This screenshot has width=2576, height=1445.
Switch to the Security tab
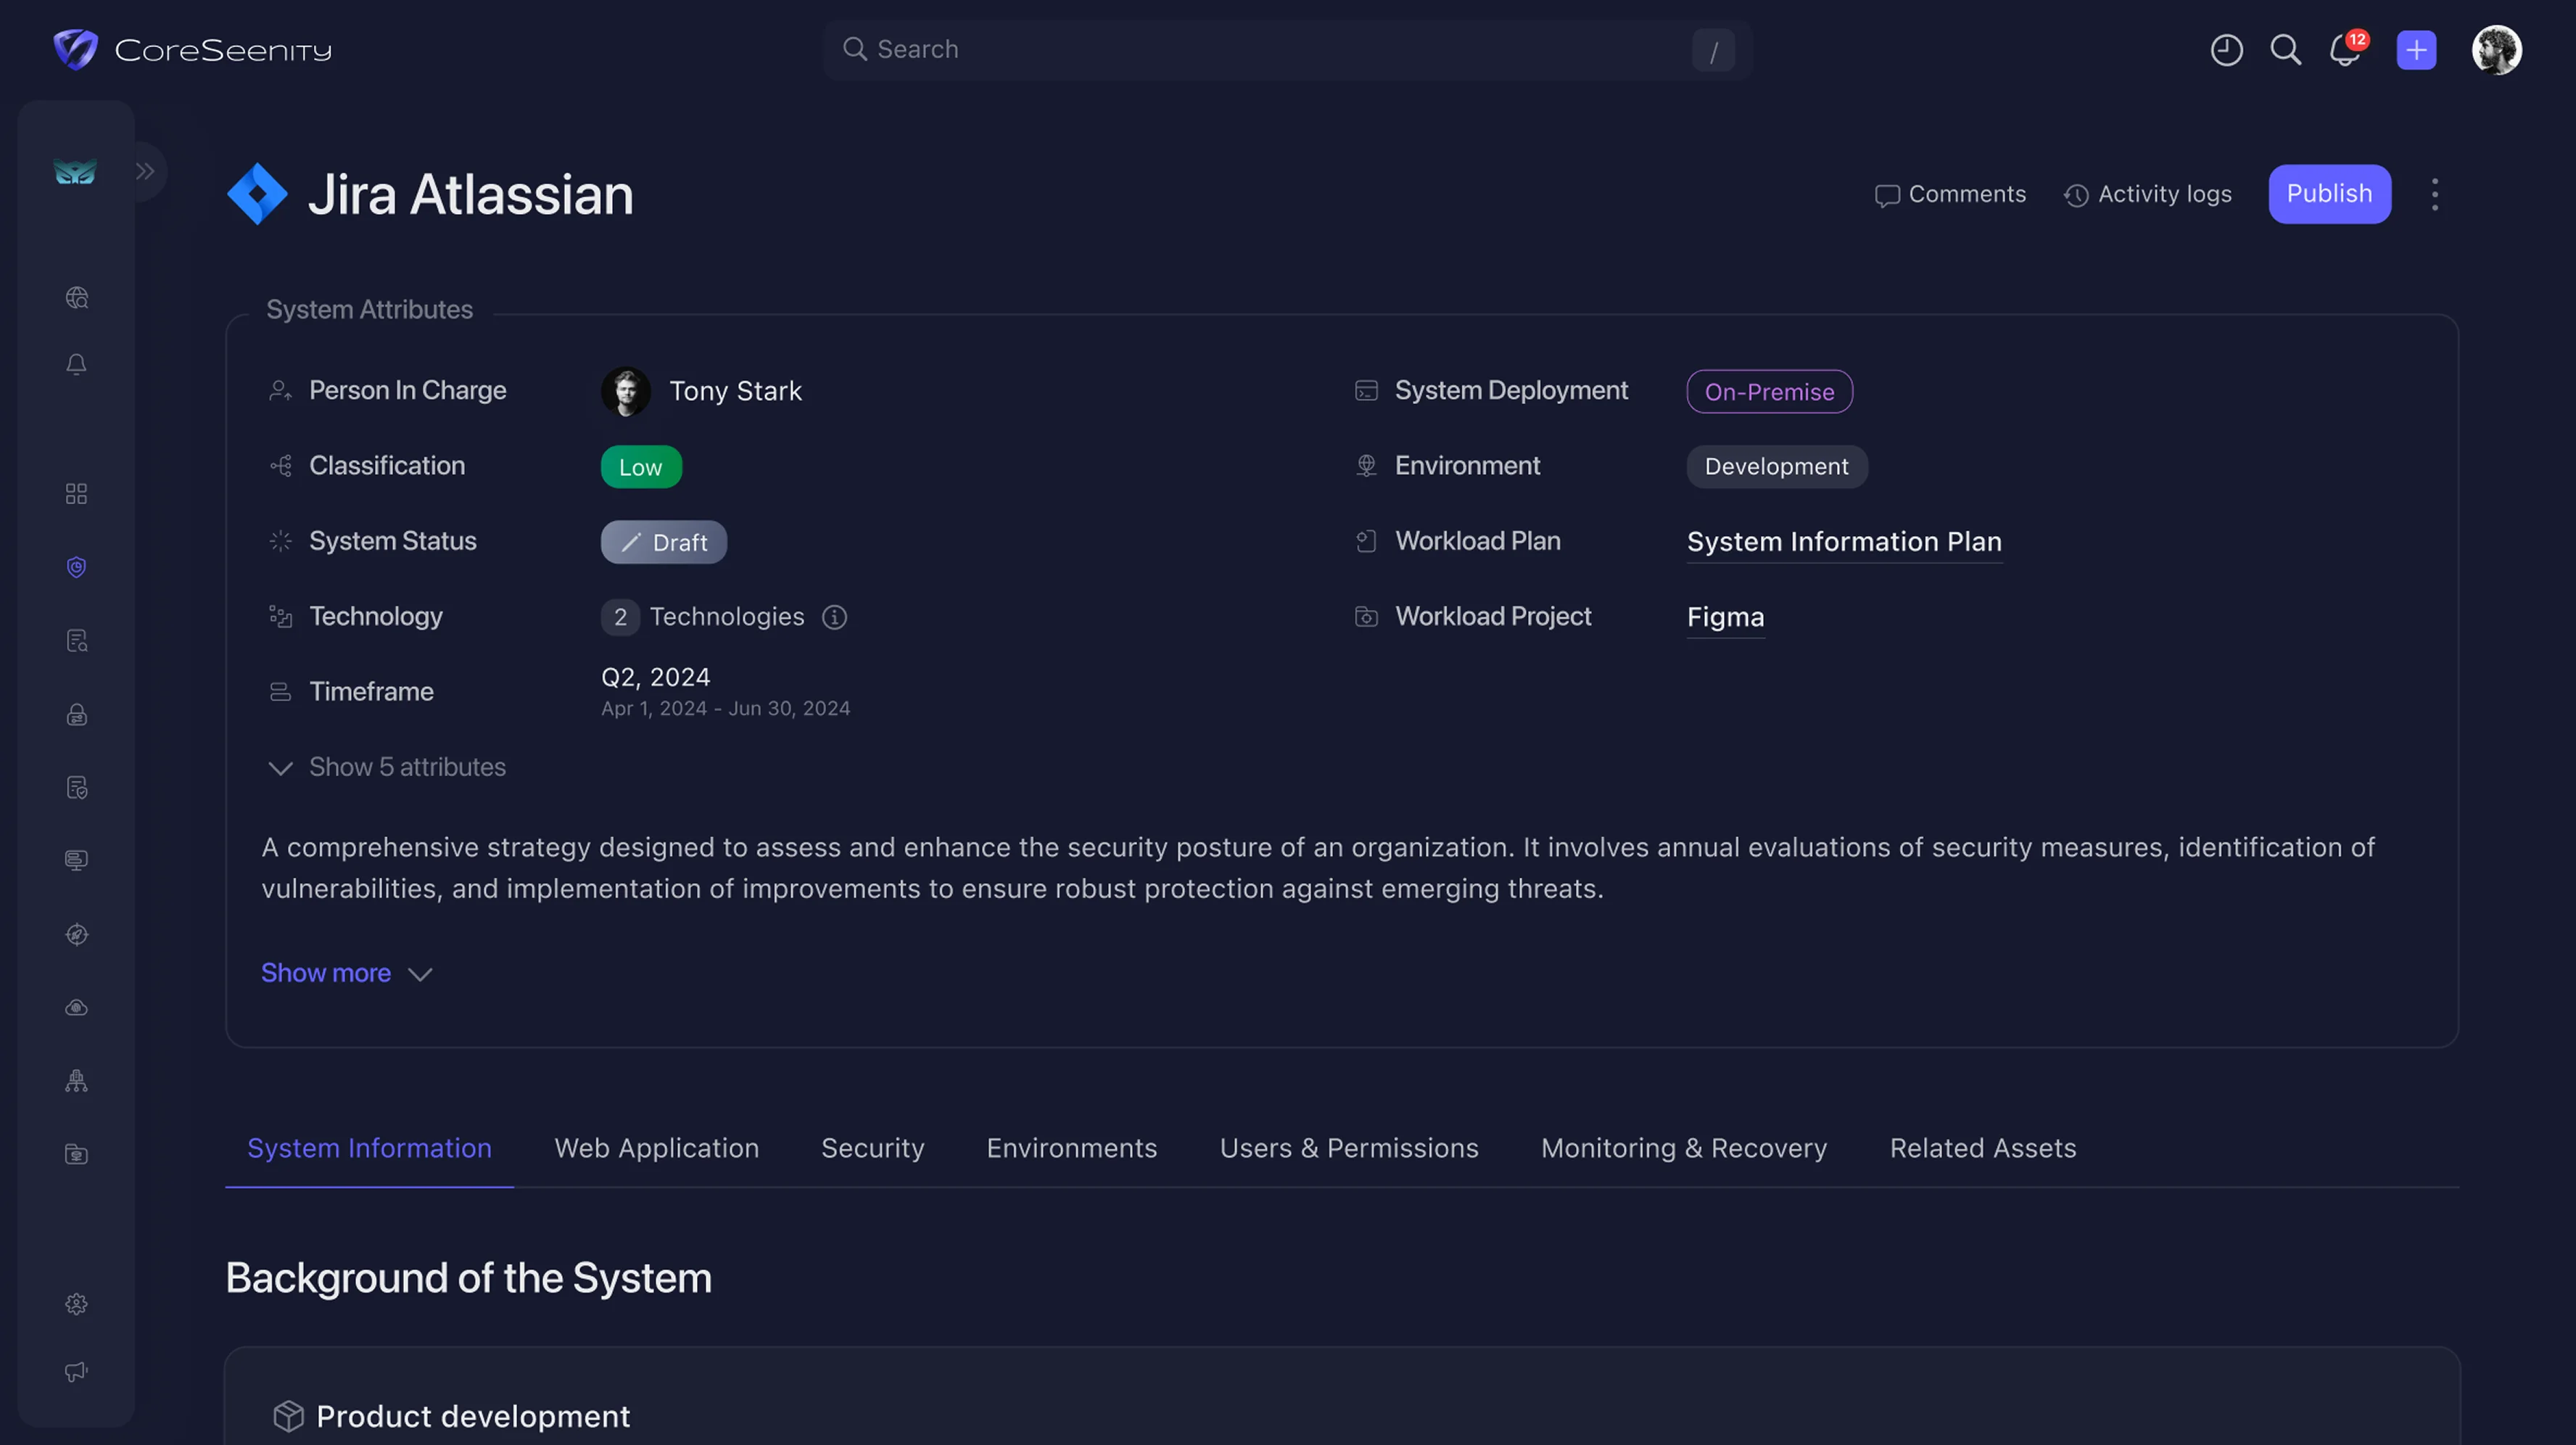pyautogui.click(x=872, y=1148)
